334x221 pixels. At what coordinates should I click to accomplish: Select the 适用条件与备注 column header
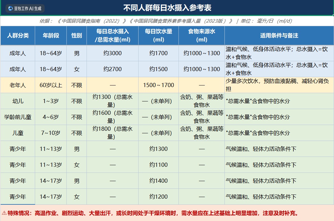(279, 35)
